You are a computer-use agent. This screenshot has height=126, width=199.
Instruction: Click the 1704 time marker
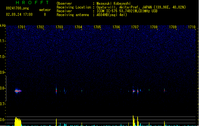[78, 27]
